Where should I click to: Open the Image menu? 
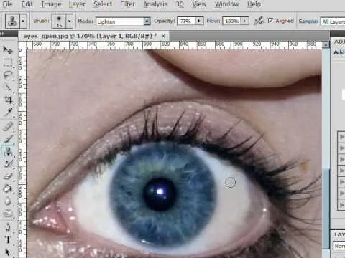pyautogui.click(x=51, y=4)
